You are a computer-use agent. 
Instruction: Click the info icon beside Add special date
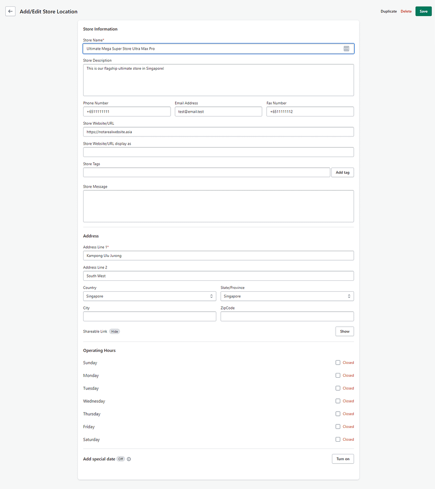click(129, 459)
